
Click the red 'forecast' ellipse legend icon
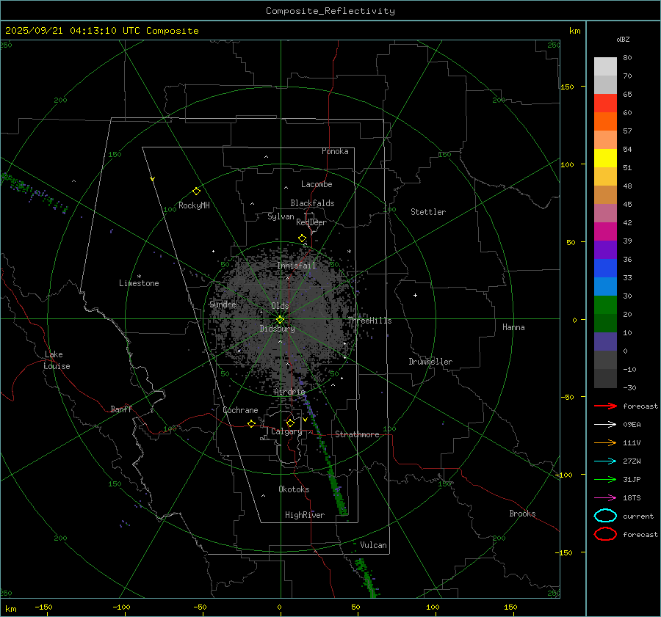coord(605,534)
